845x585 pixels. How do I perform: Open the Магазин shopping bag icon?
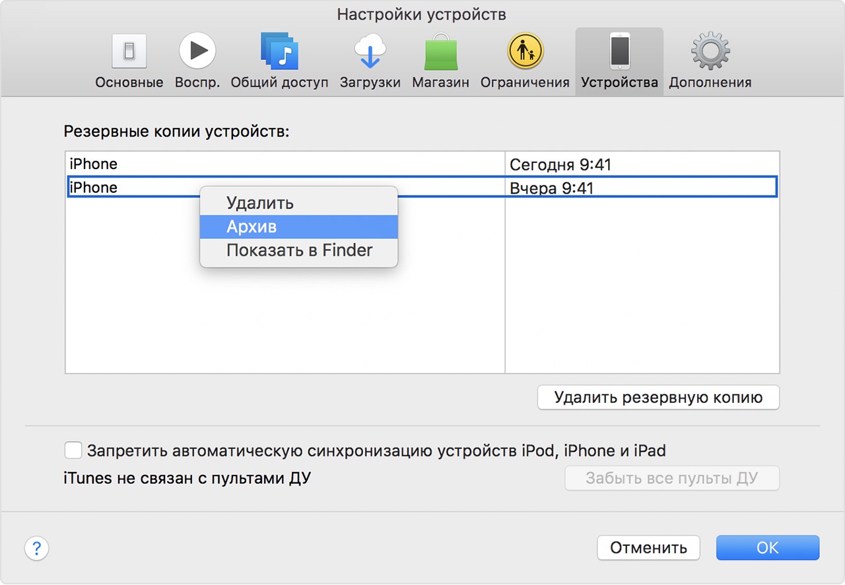pos(440,52)
